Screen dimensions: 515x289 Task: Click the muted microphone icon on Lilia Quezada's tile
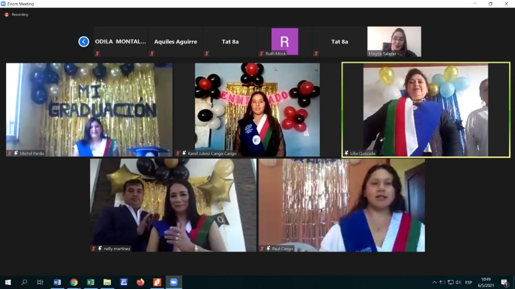pos(346,152)
